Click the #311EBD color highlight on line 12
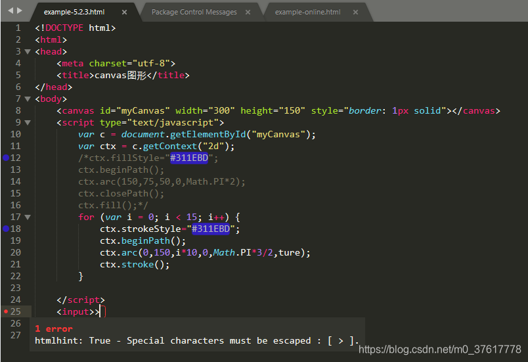The width and height of the screenshot is (528, 362). (x=189, y=158)
